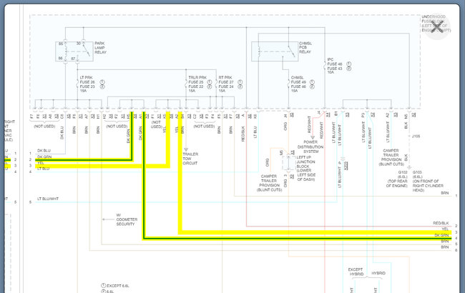Click the G103 (6.6L) ground label
The width and height of the screenshot is (465, 293).
click(428, 181)
